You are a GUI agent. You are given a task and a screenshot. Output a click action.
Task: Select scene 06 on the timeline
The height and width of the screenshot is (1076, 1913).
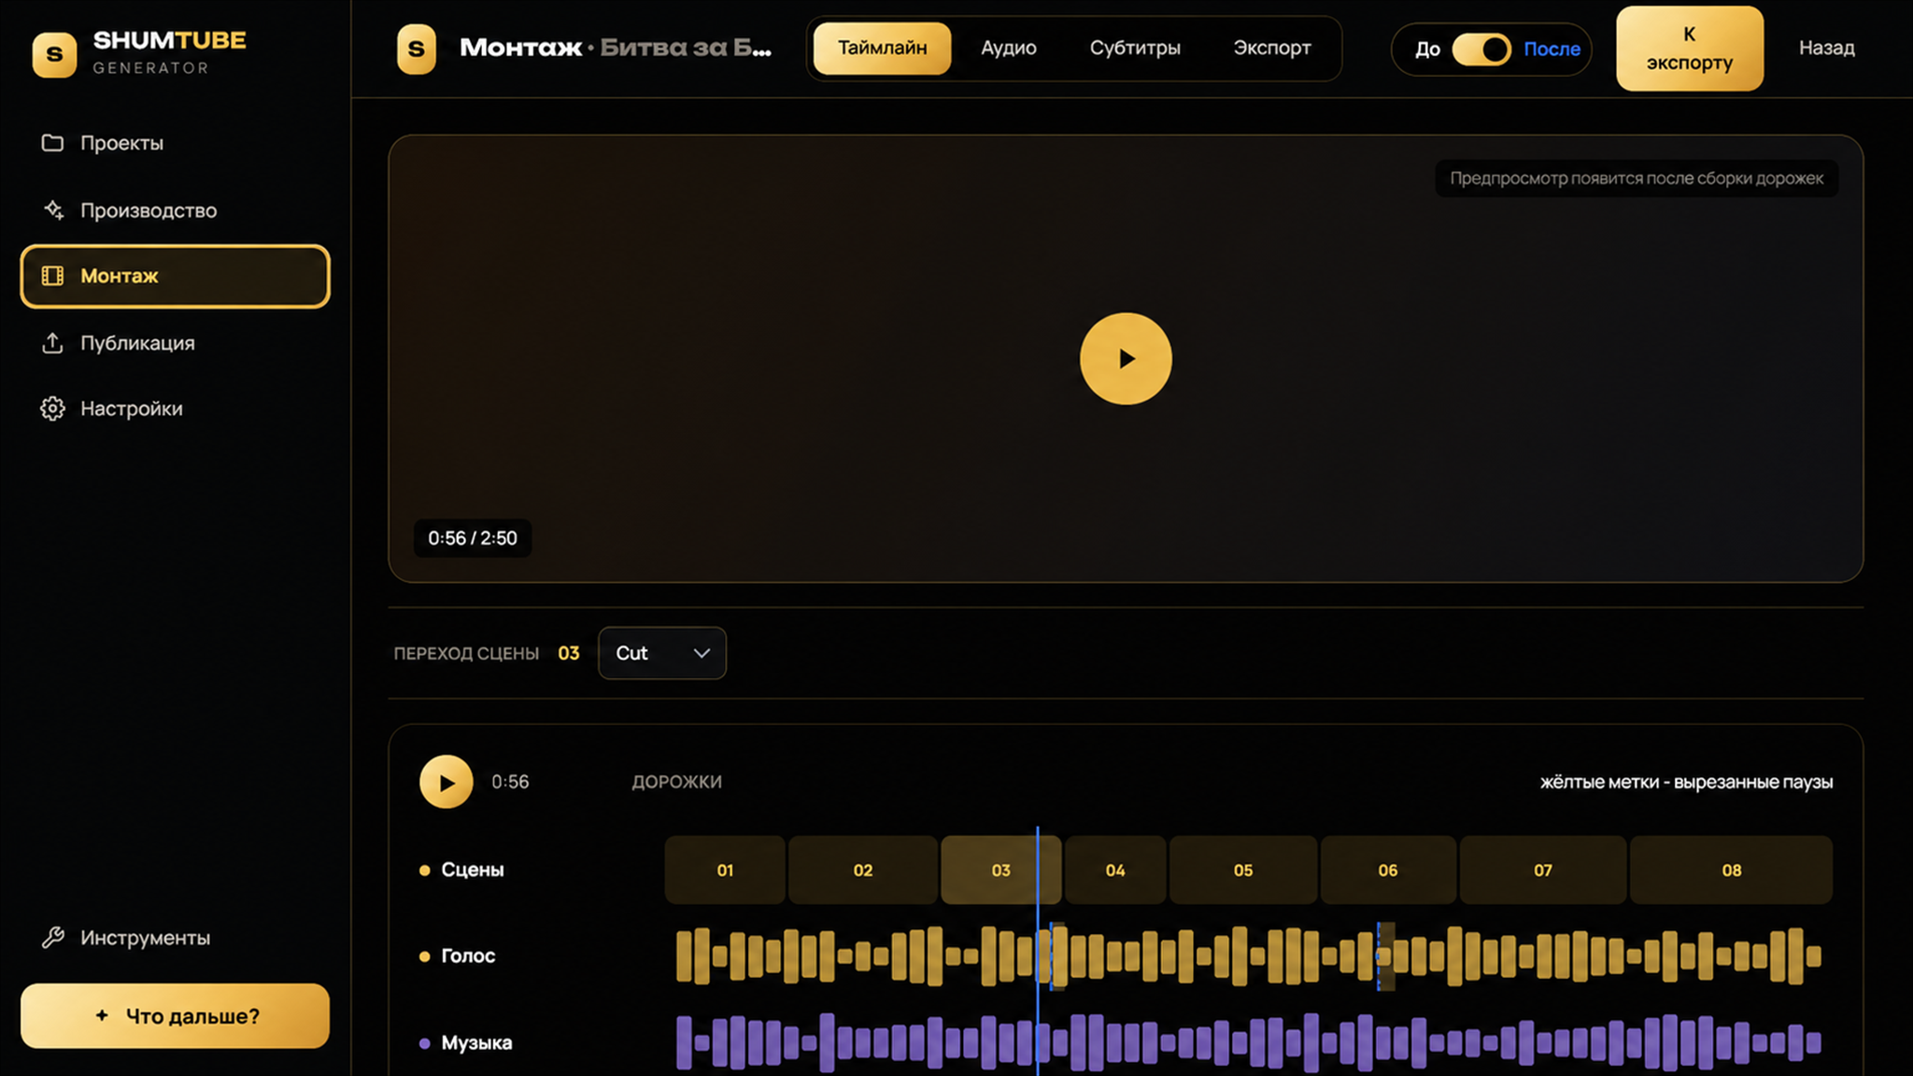pyautogui.click(x=1388, y=870)
